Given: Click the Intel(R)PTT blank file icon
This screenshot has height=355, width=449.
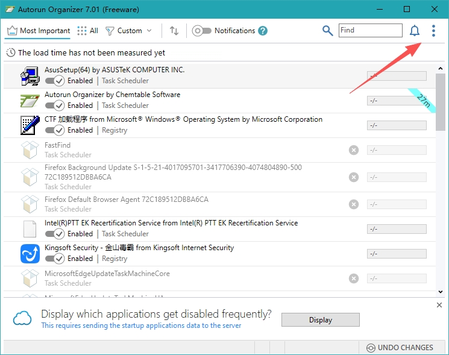Looking at the screenshot, I should (x=30, y=229).
